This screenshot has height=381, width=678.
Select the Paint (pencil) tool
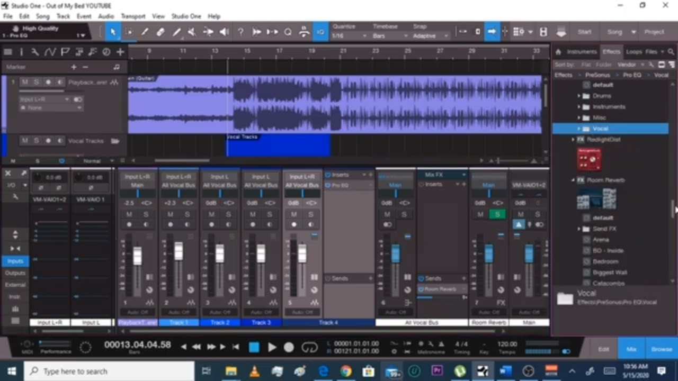click(176, 32)
